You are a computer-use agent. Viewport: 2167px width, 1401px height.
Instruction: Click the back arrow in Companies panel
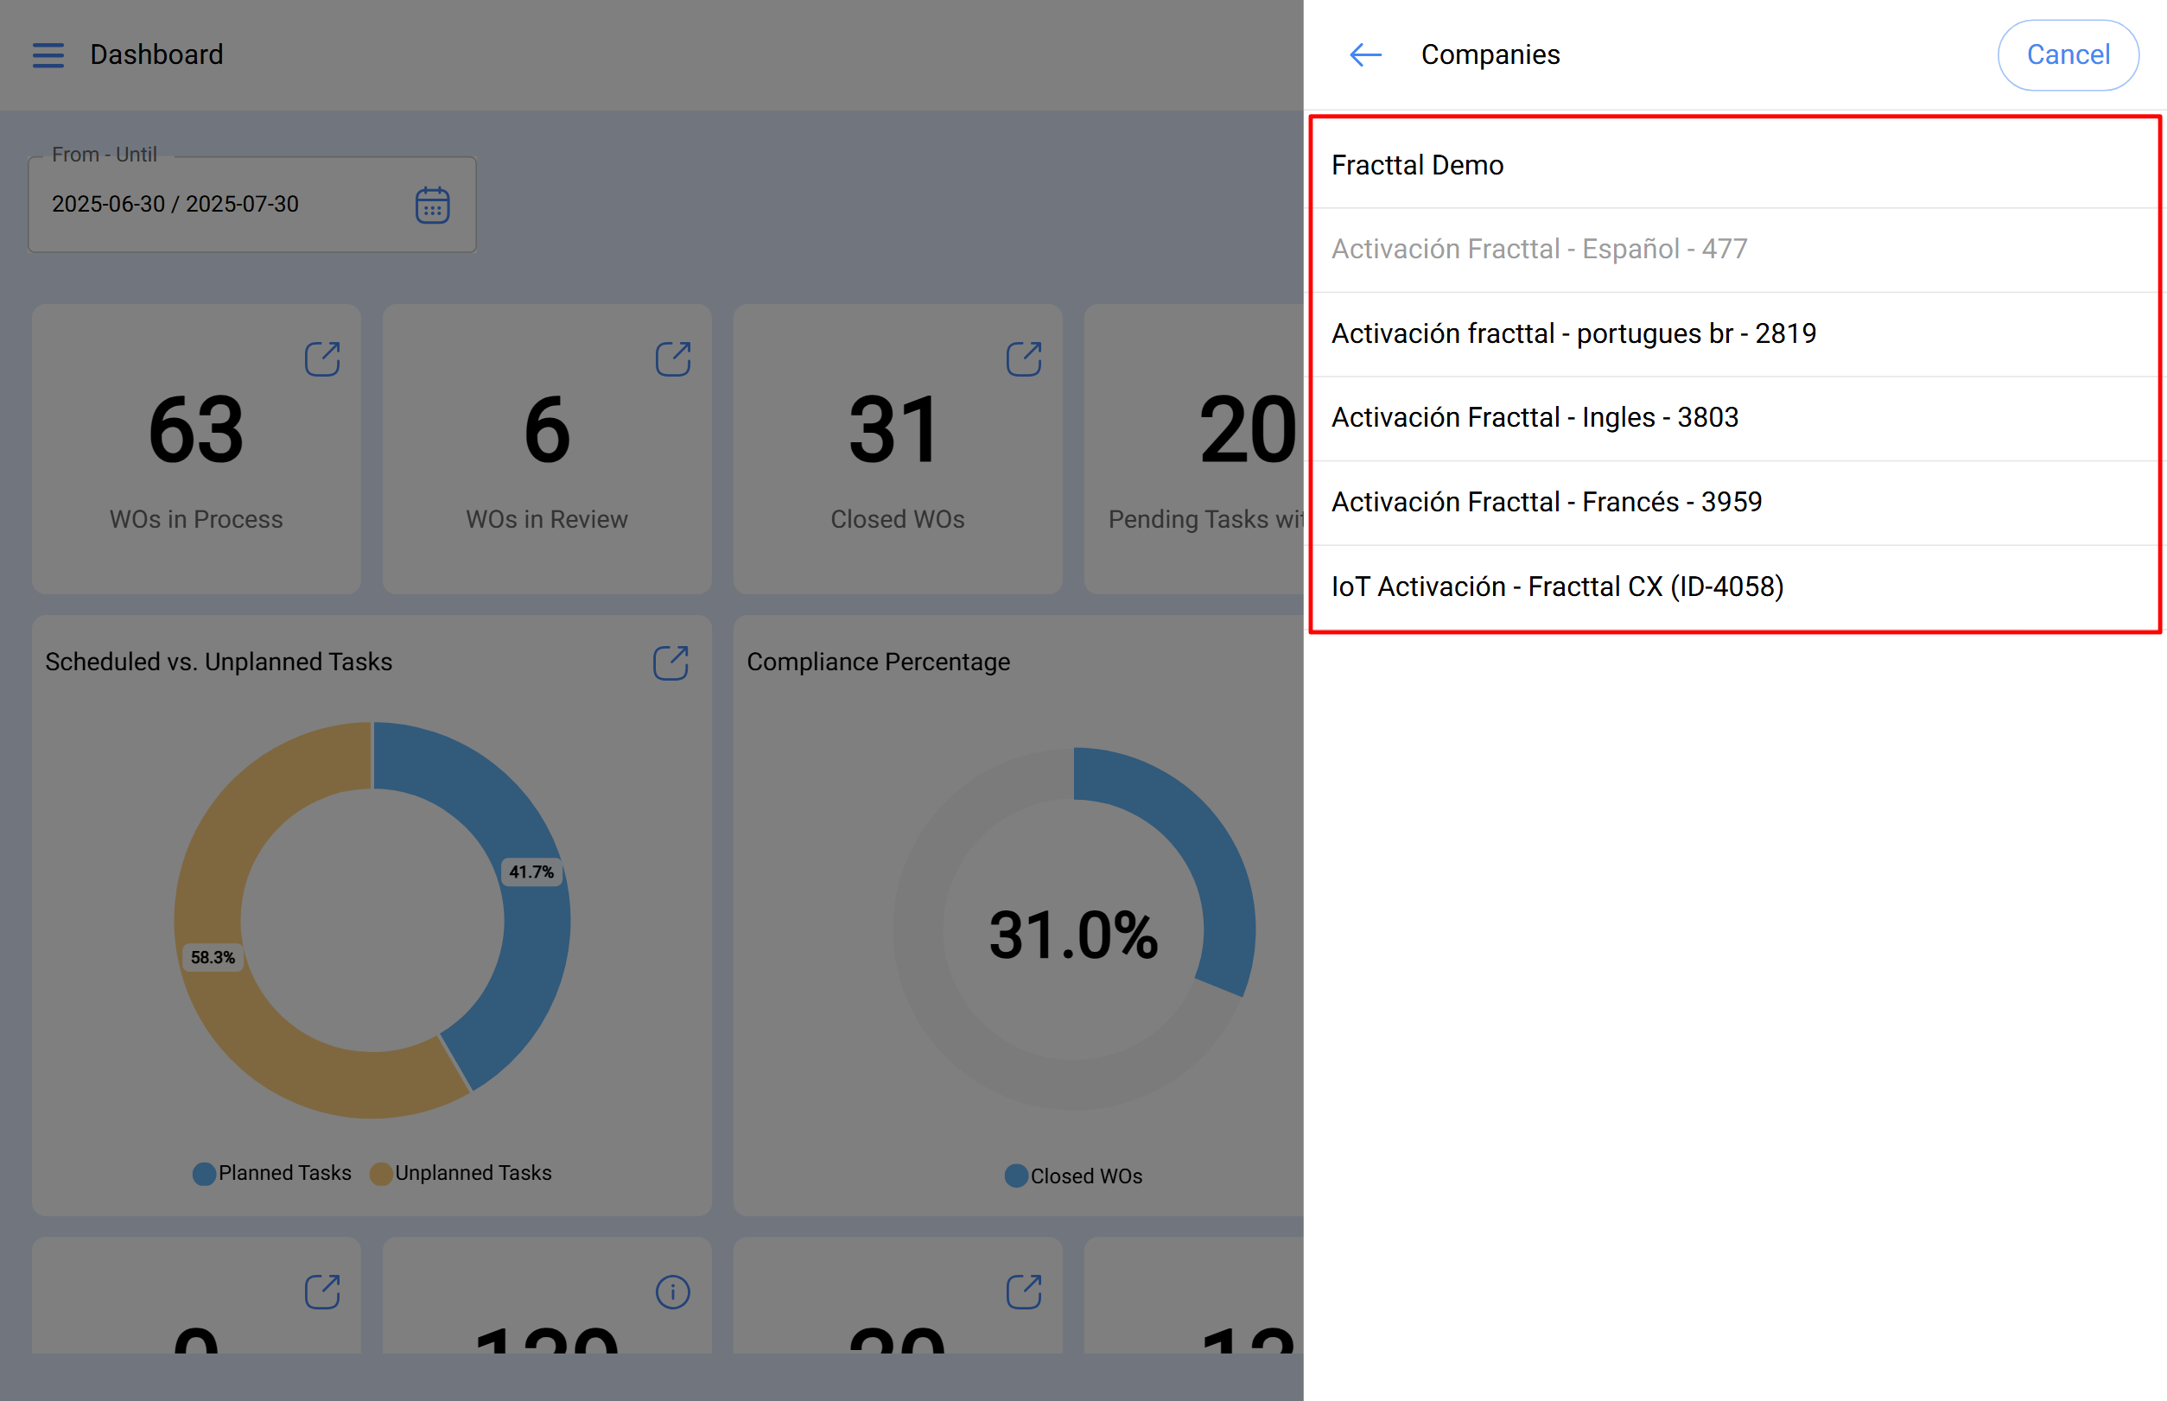1364,54
